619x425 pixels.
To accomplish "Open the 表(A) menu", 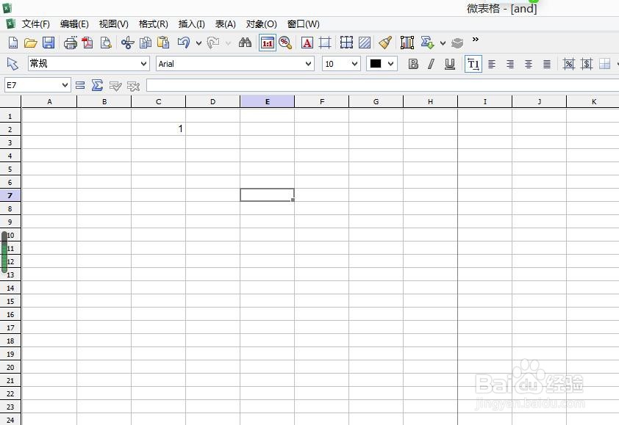I will coord(226,24).
